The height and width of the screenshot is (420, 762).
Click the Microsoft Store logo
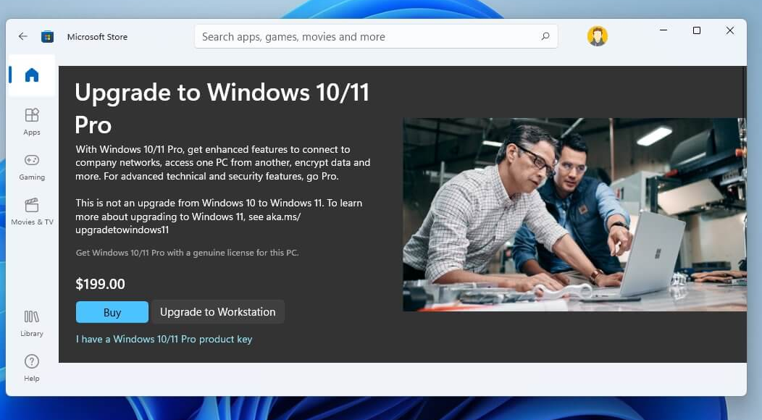(47, 36)
